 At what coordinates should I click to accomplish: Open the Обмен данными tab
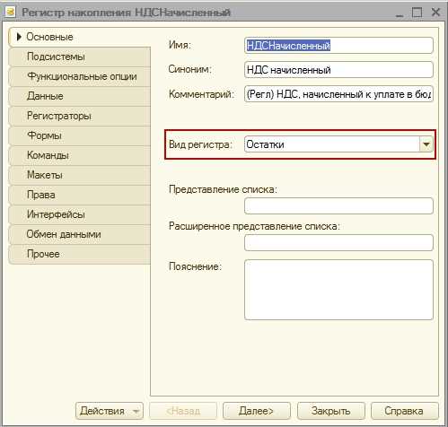tap(80, 234)
